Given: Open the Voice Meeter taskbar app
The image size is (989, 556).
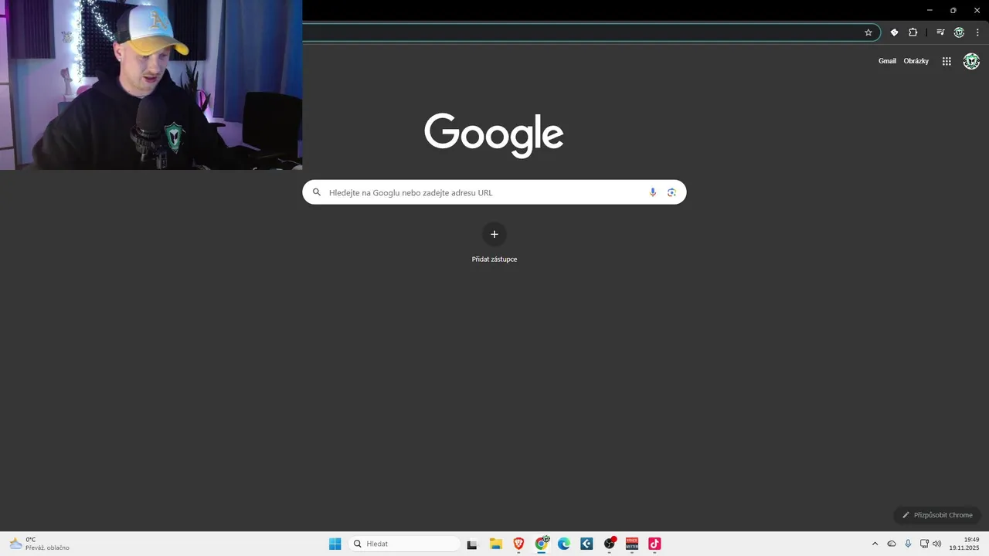Looking at the screenshot, I should pos(632,544).
